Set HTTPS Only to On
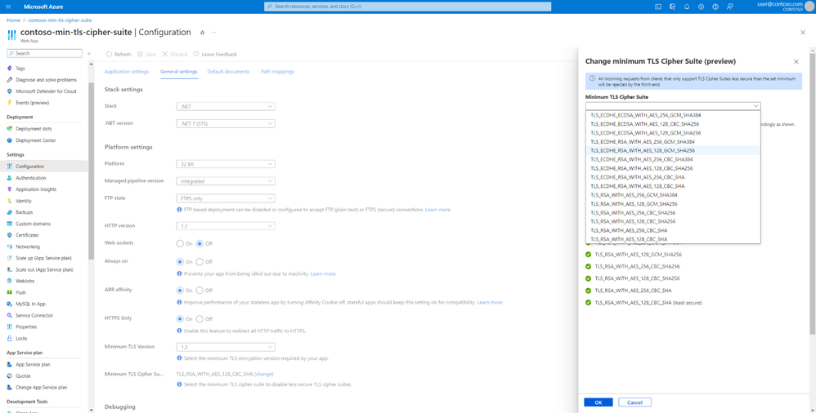Image resolution: width=816 pixels, height=413 pixels. click(x=180, y=318)
